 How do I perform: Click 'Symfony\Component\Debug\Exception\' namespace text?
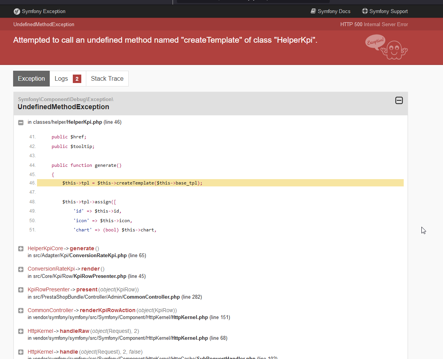65,99
